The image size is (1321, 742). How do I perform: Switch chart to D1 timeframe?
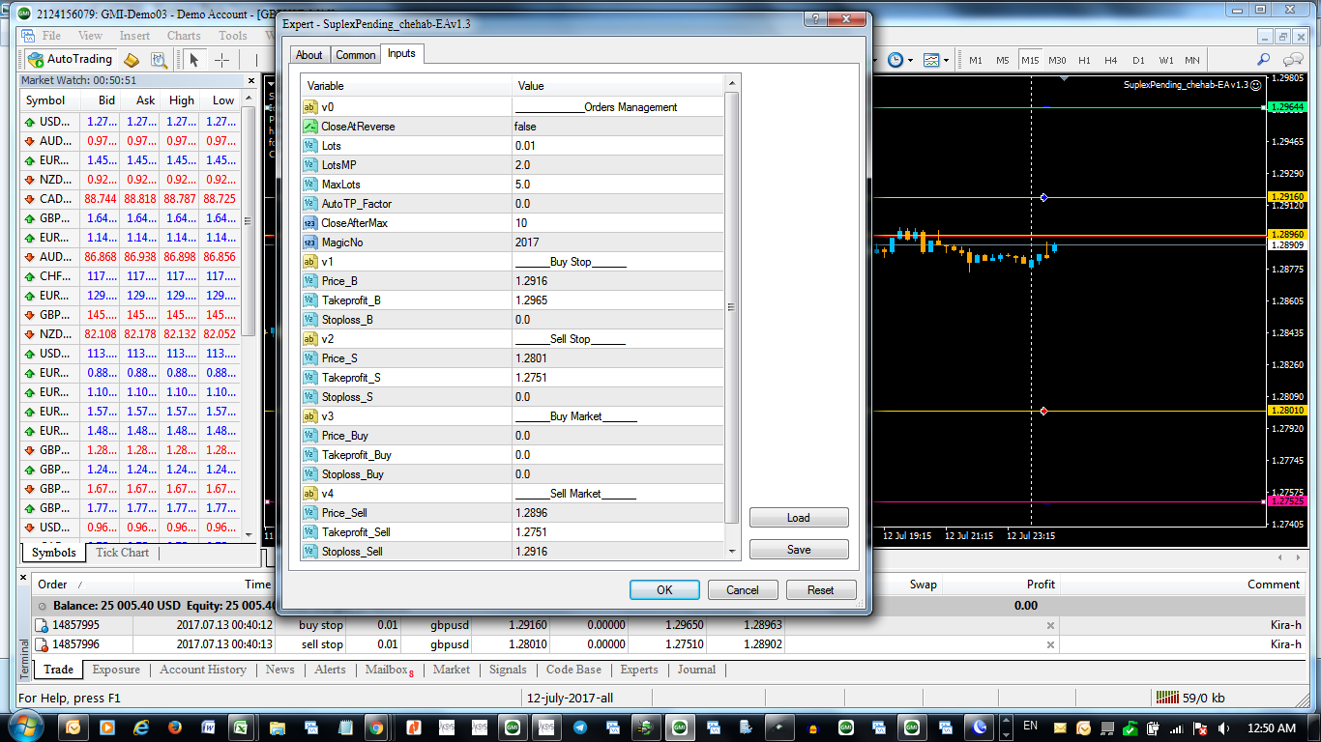[x=1138, y=60]
